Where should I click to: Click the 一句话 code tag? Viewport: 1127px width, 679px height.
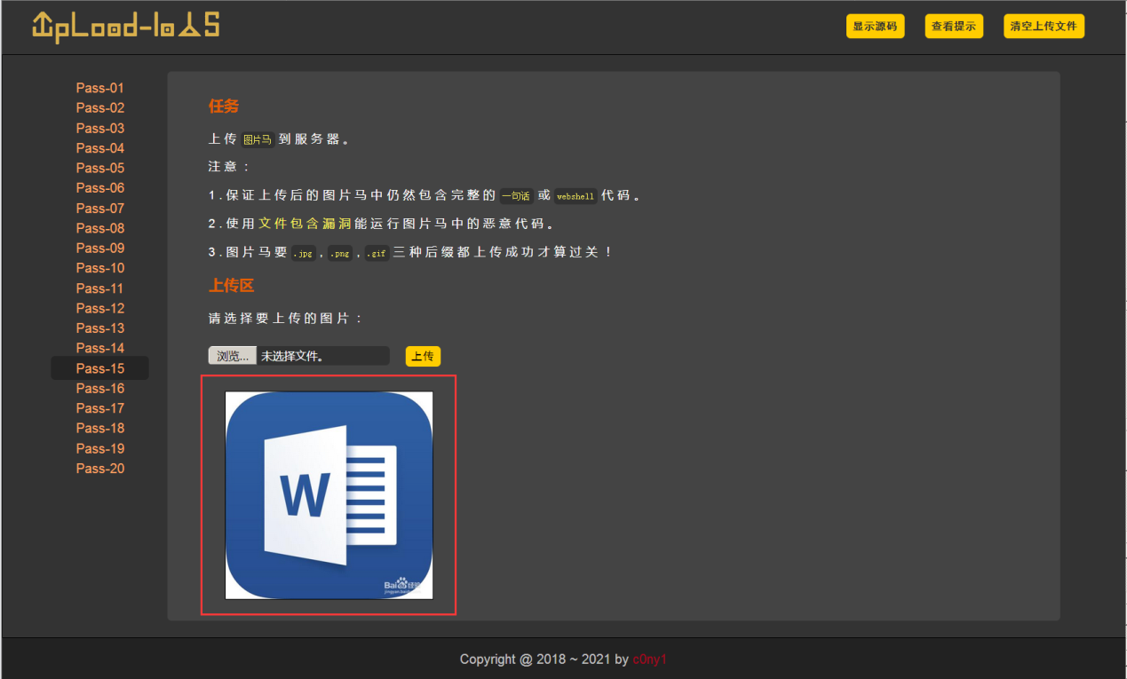pyautogui.click(x=516, y=196)
